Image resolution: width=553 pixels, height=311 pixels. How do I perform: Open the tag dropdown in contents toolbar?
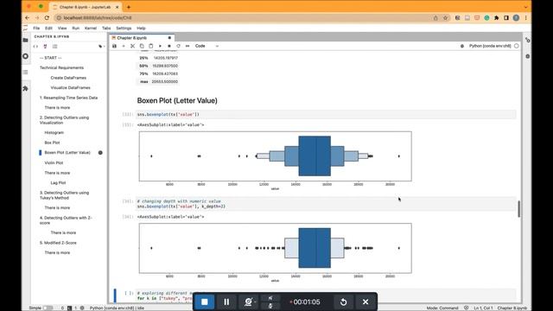102,46
